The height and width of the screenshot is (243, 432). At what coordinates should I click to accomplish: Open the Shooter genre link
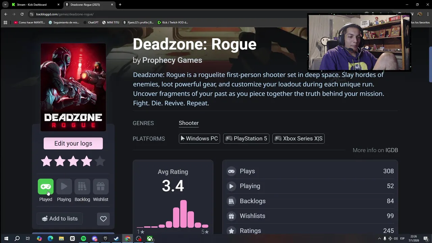pyautogui.click(x=189, y=123)
